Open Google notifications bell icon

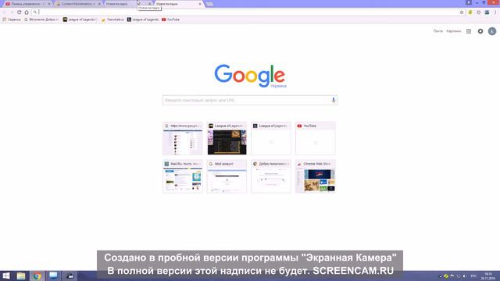coord(480,31)
